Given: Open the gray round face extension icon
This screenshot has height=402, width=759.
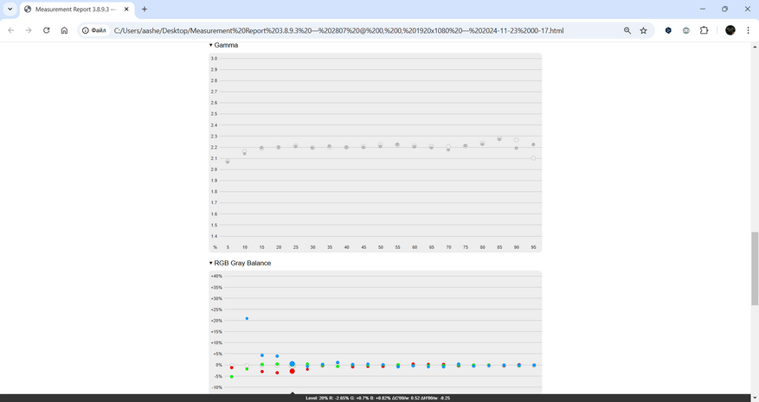Looking at the screenshot, I should (686, 30).
